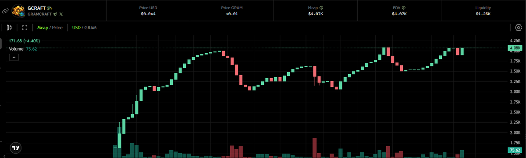Change the candlestick chart style
526x158 pixels.
(10, 27)
